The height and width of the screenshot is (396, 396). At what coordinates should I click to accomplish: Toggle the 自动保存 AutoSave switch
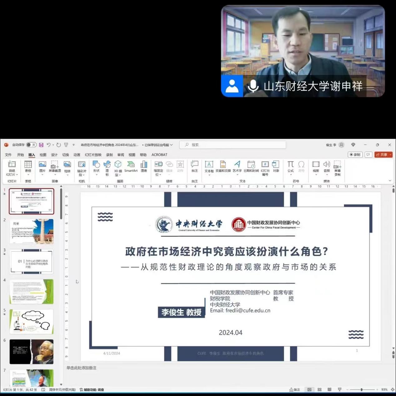31,145
